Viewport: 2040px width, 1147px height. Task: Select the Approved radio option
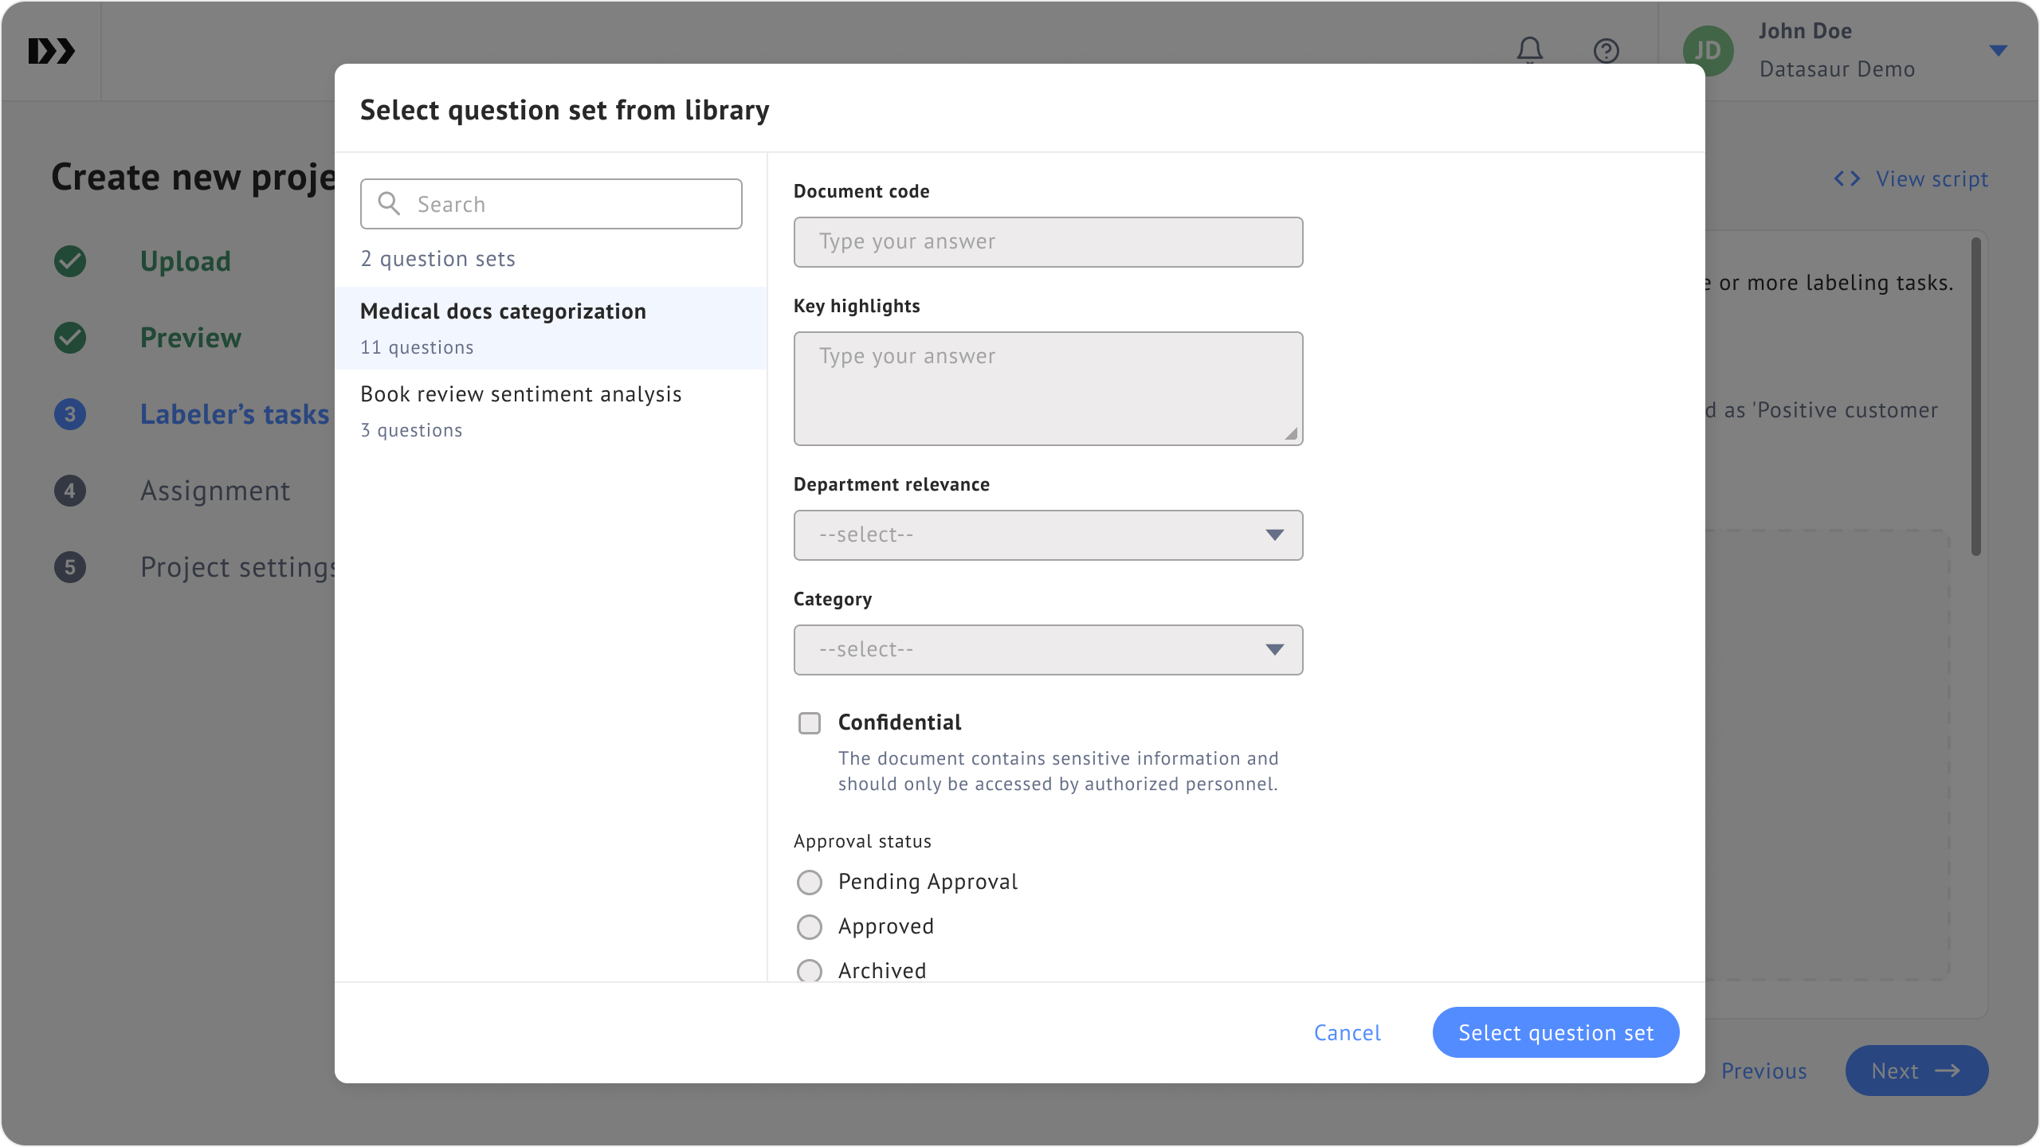pos(810,927)
